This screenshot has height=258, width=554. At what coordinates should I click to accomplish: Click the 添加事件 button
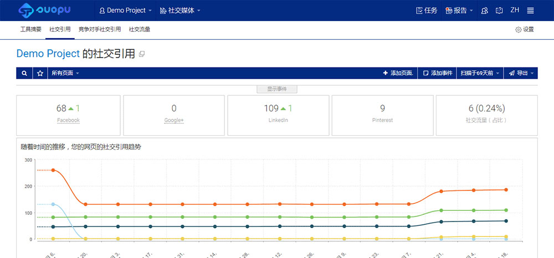(438, 73)
